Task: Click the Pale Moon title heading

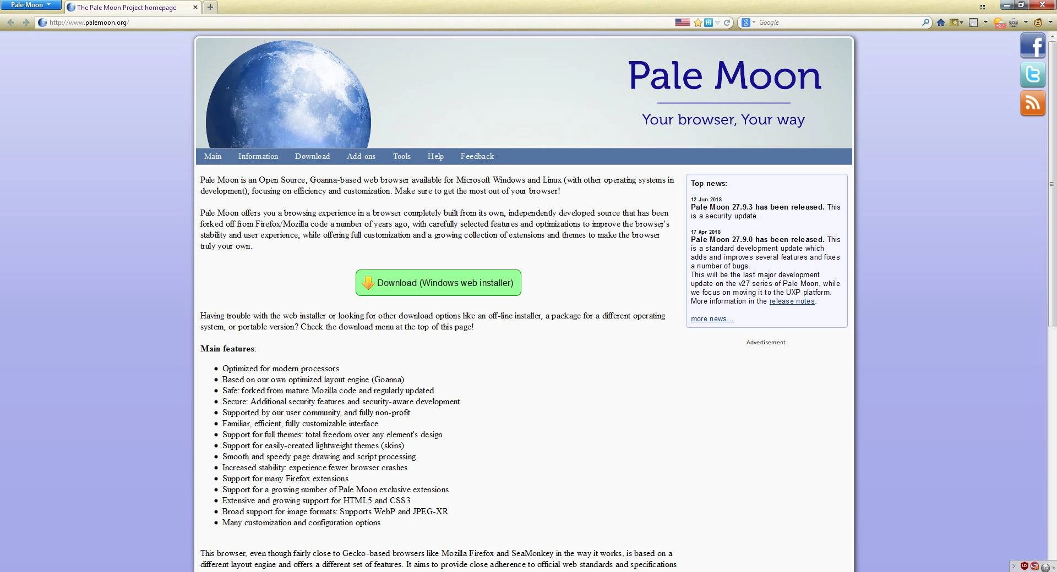Action: pyautogui.click(x=724, y=75)
